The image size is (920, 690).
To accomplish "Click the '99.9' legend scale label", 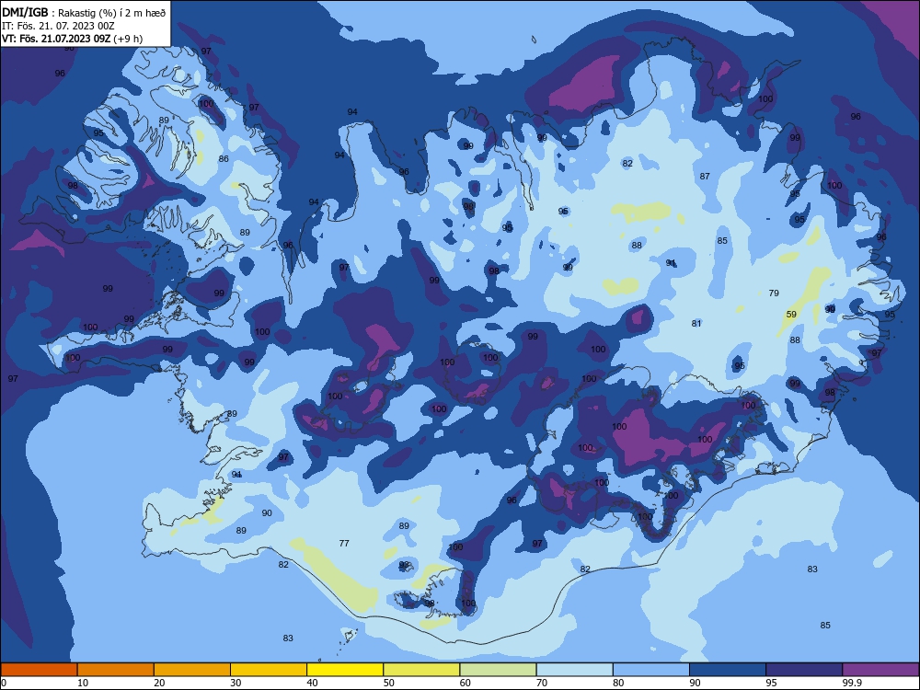I will 852,683.
